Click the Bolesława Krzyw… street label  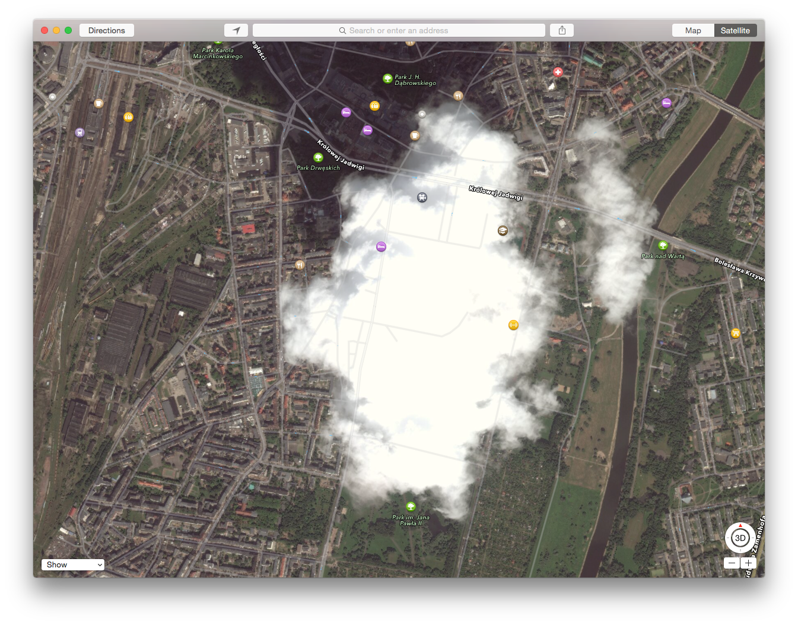[739, 269]
